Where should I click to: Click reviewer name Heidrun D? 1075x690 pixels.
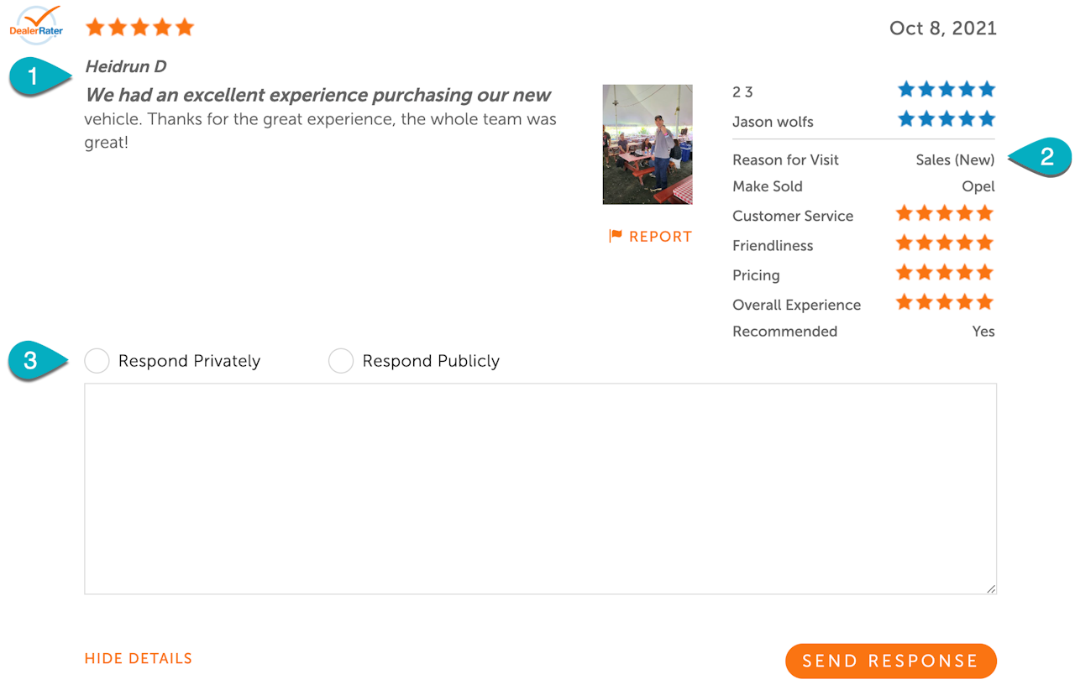[x=126, y=66]
